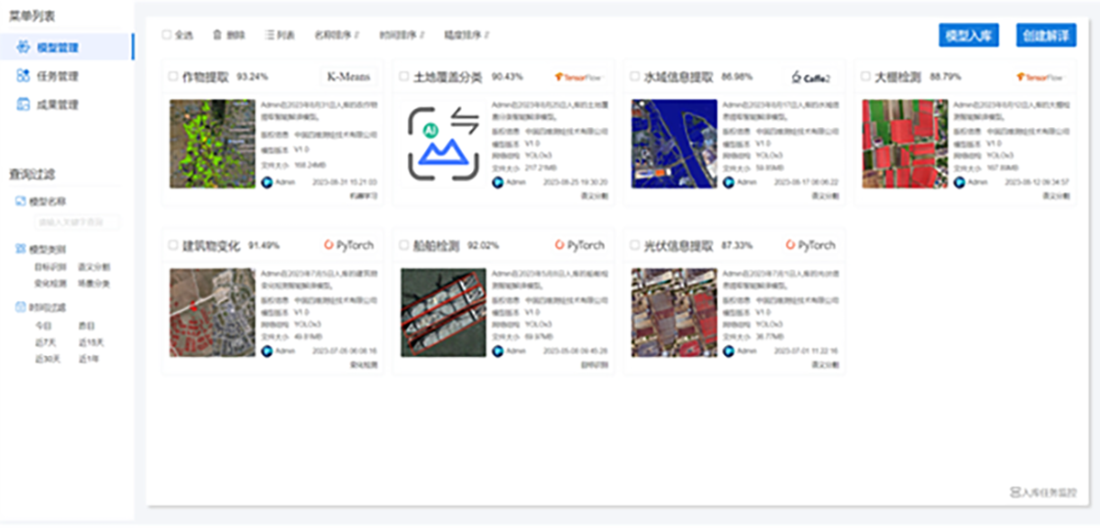Check the 作物提取 model checkbox
Image resolution: width=1100 pixels, height=528 pixels.
pyautogui.click(x=174, y=77)
